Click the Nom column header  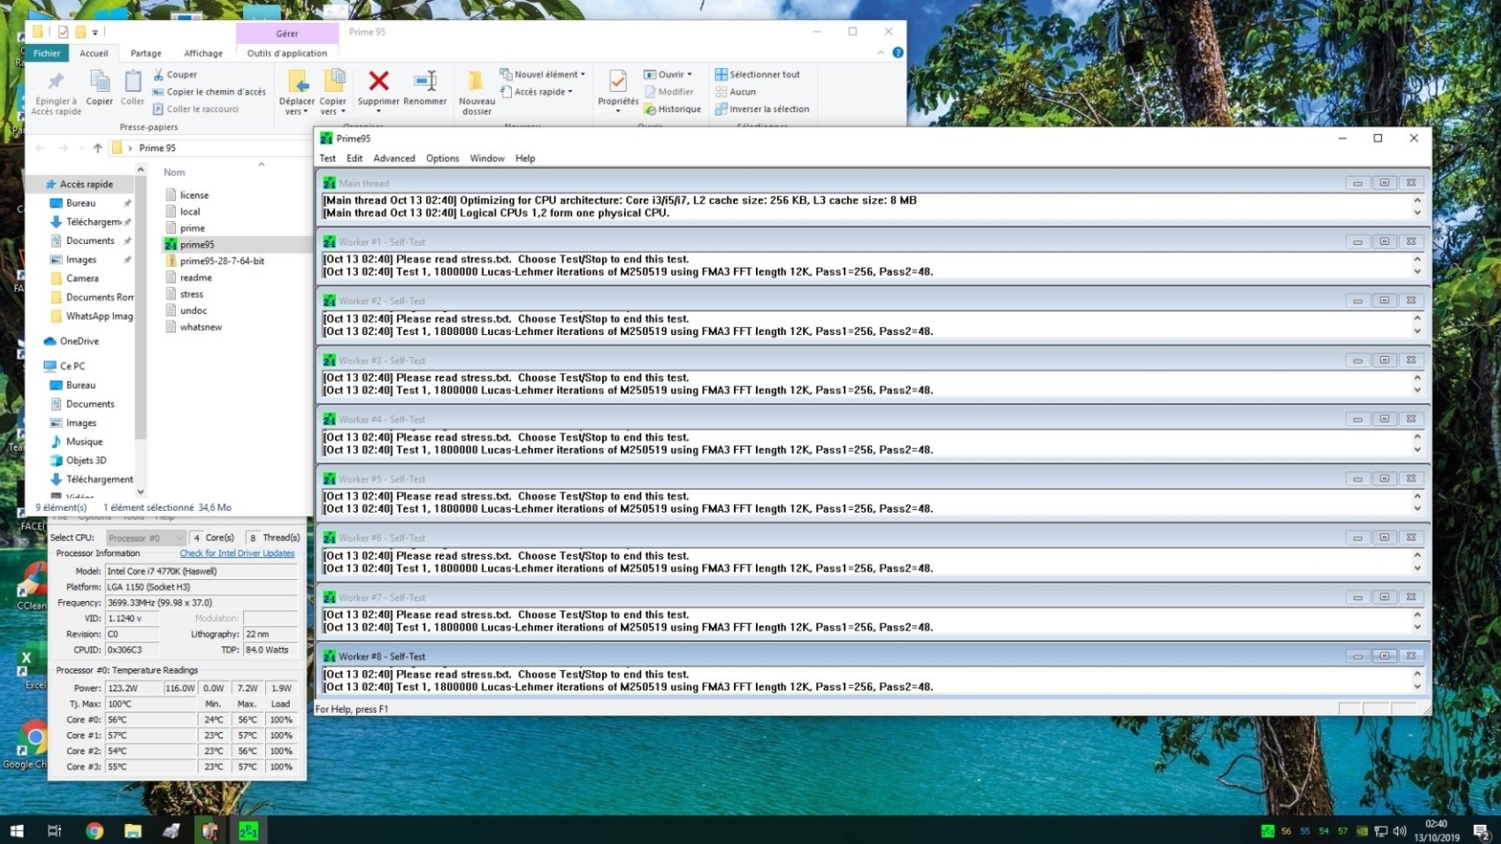point(174,172)
